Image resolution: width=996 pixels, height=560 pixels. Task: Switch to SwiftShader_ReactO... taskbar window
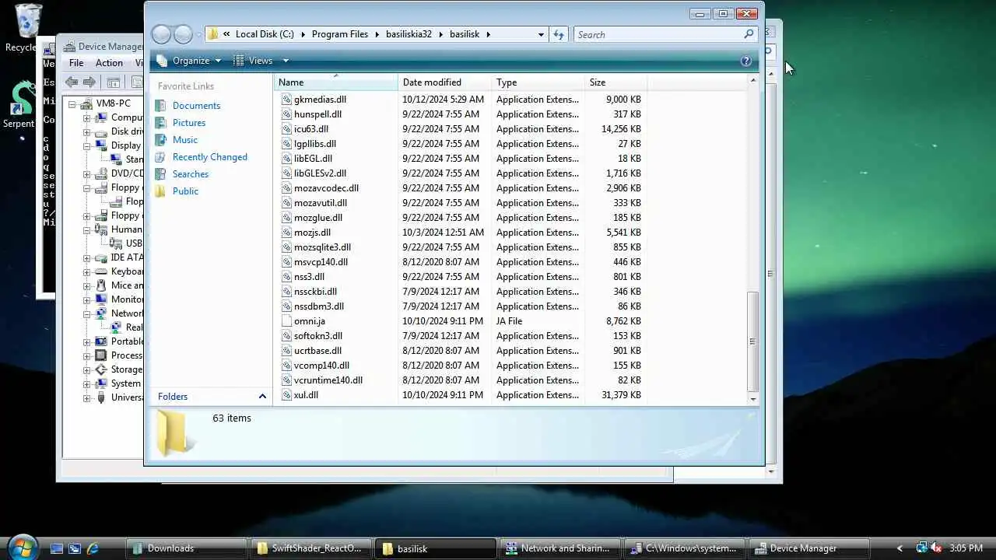[310, 548]
